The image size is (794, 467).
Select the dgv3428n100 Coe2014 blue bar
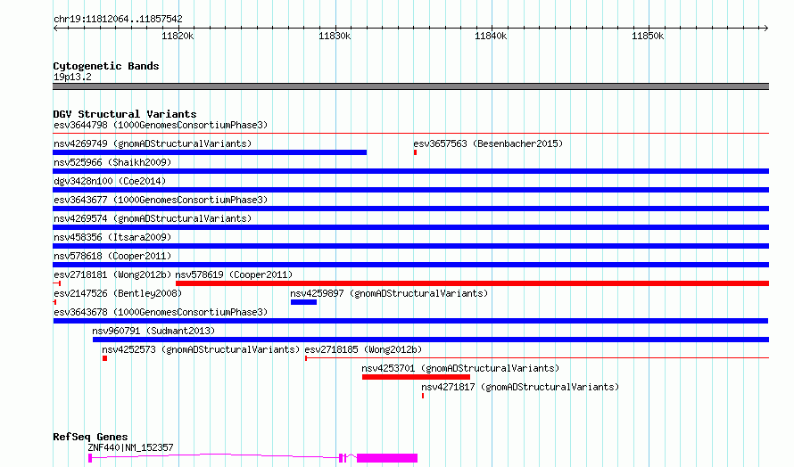pyautogui.click(x=410, y=190)
